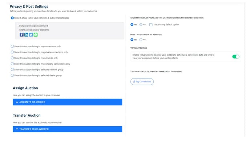Click the Tag Connections button
Image resolution: width=250 pixels, height=146 pixels.
coord(142,82)
